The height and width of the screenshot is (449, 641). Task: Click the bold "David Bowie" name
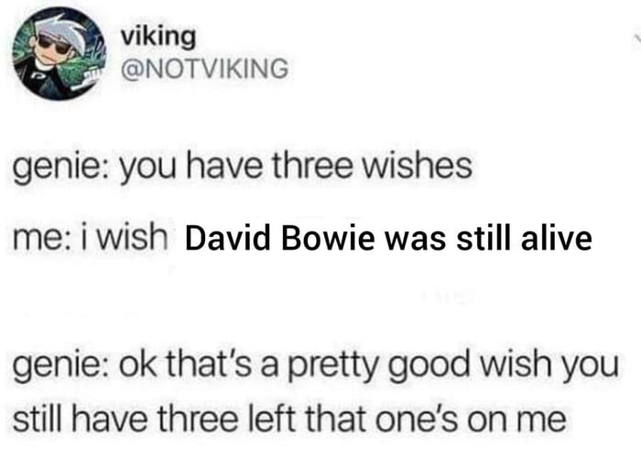279,239
